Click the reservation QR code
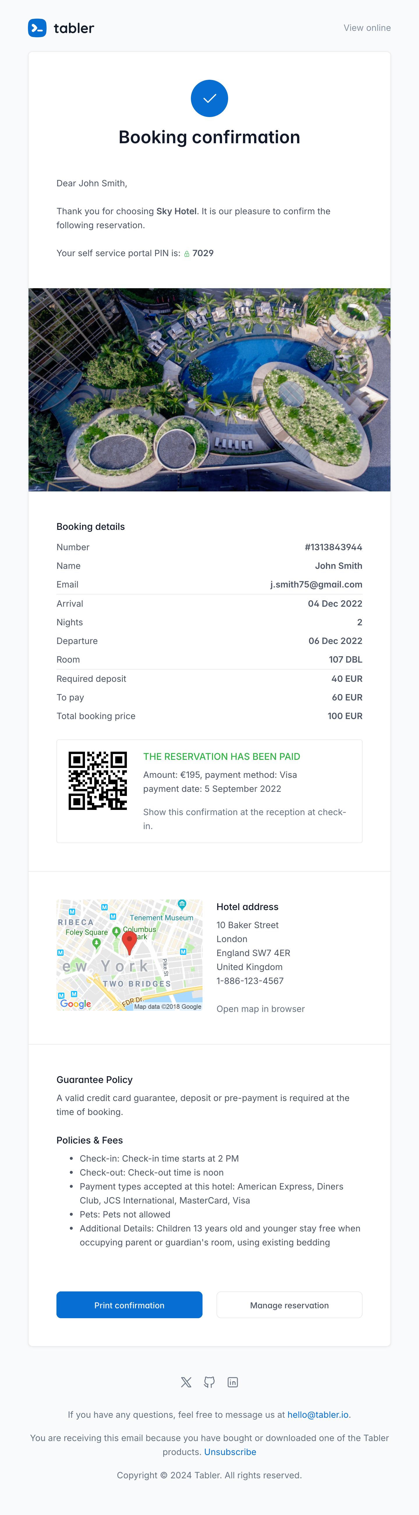This screenshot has width=419, height=1515. (x=97, y=780)
